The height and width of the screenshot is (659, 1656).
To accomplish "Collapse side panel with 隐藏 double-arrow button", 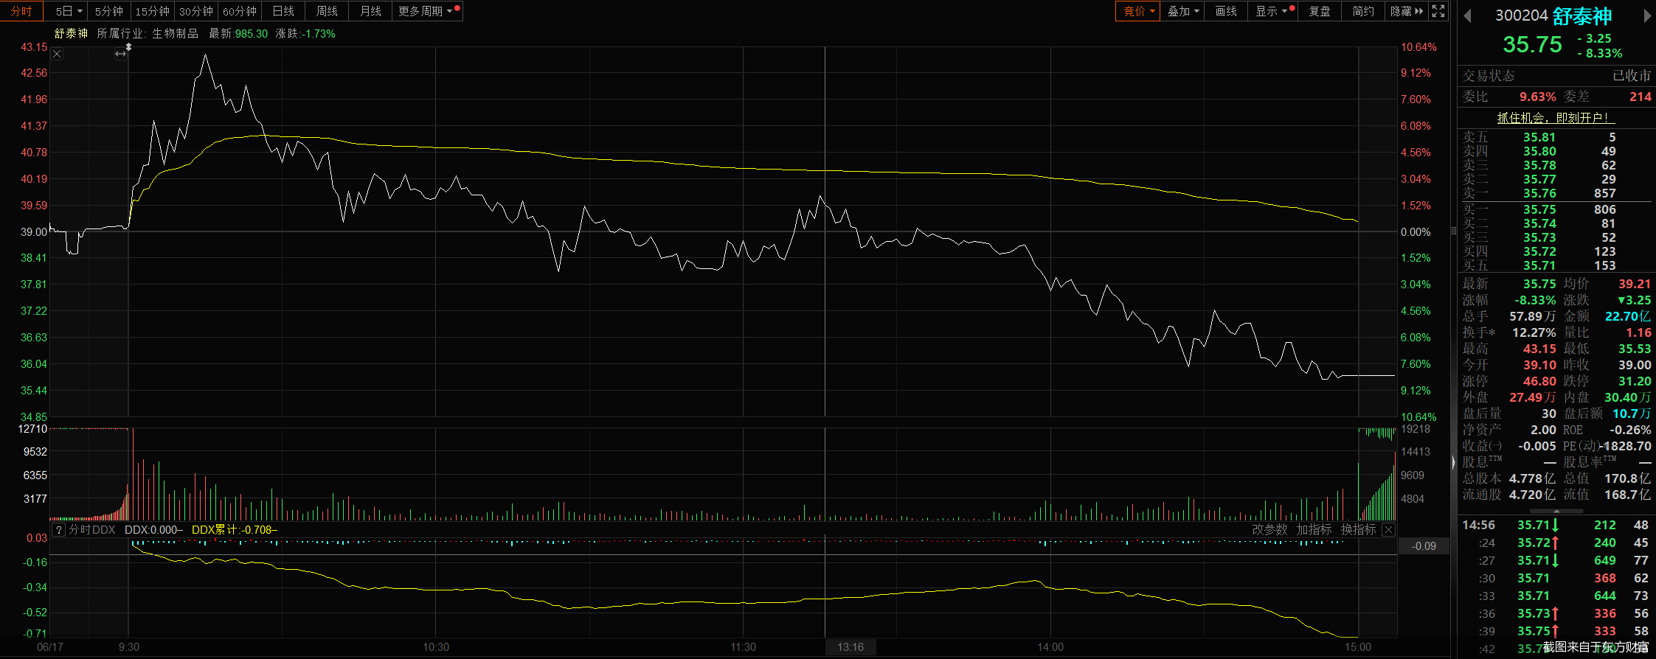I will (1406, 11).
